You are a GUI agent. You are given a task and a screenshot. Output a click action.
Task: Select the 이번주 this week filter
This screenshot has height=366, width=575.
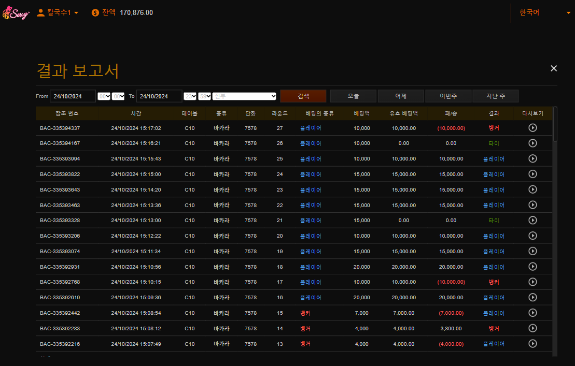(448, 96)
